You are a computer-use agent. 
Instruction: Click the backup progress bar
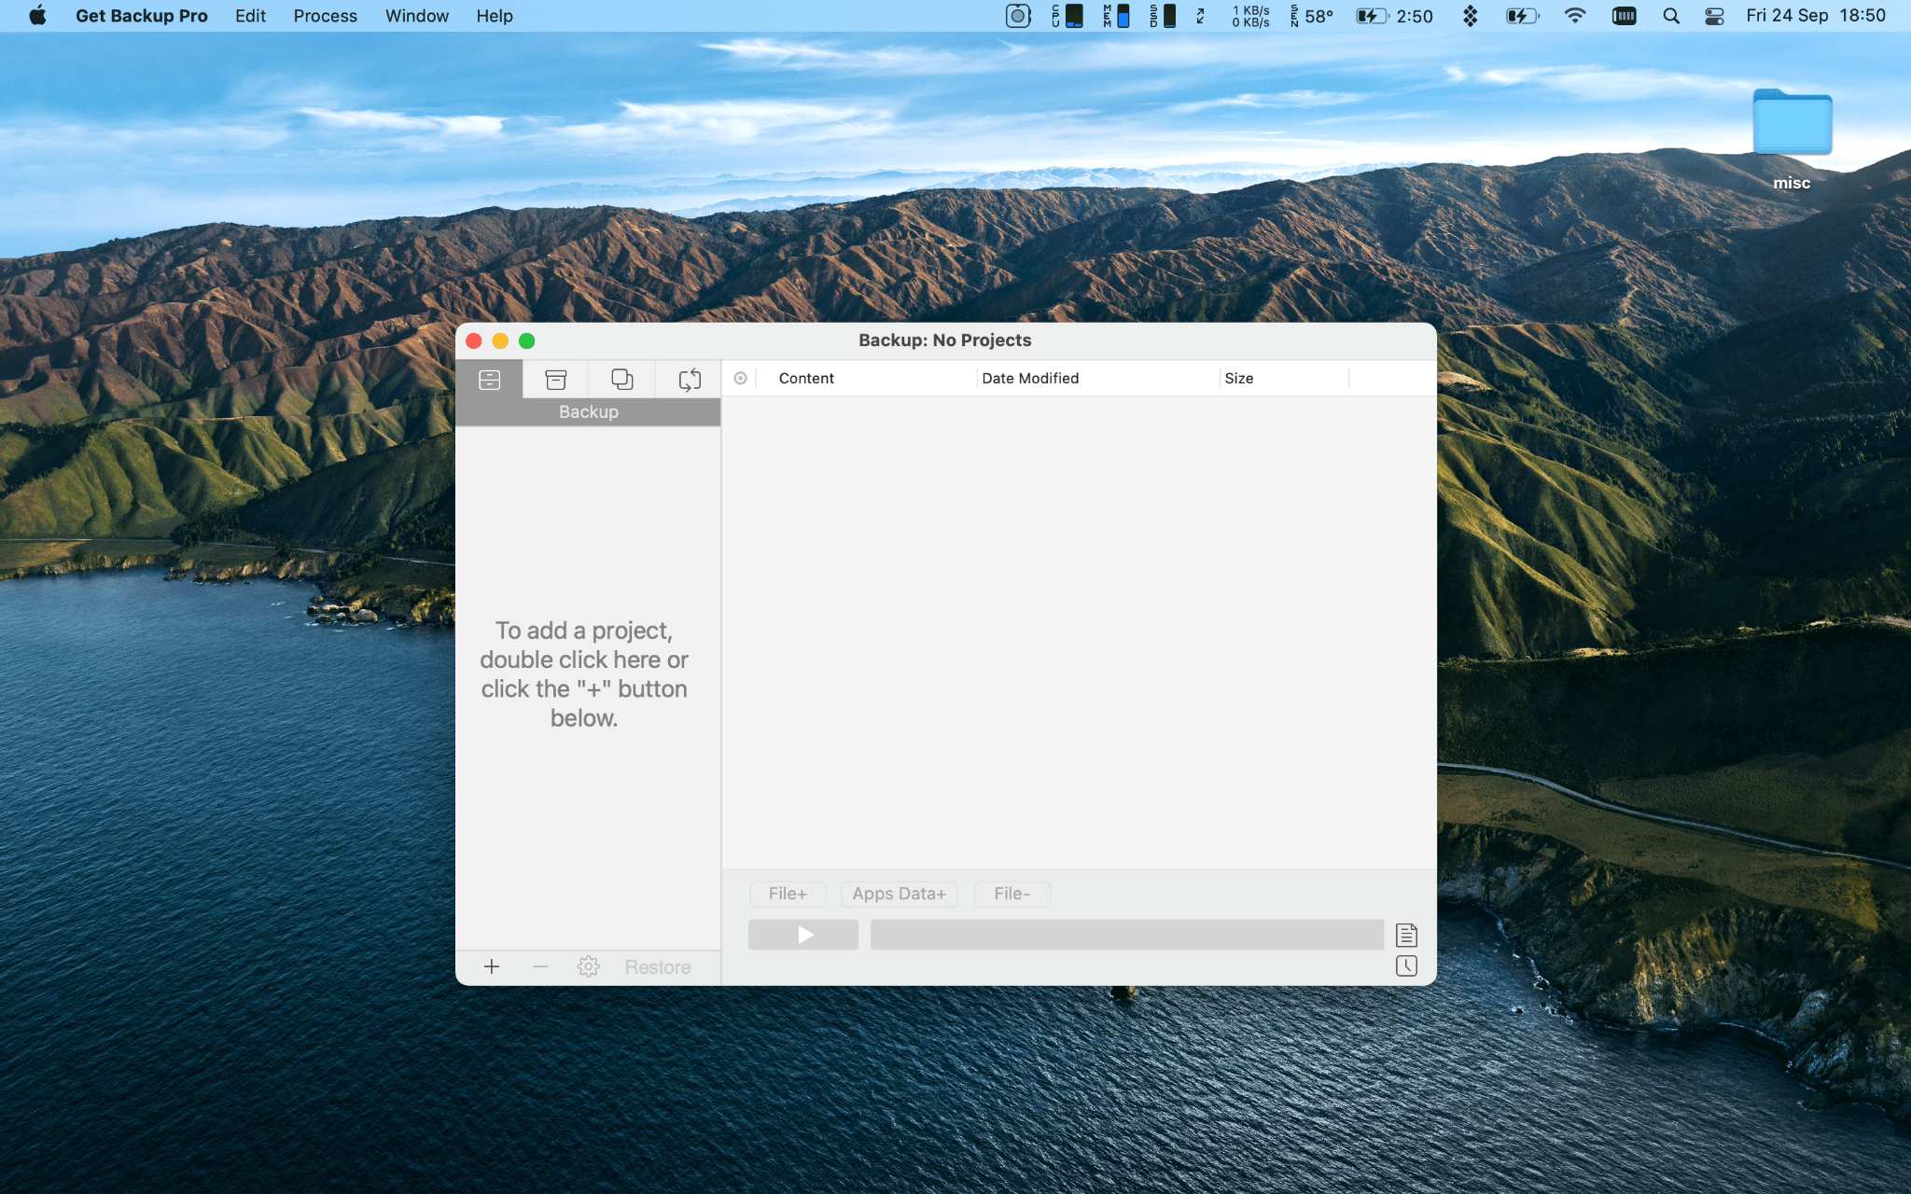[1127, 935]
